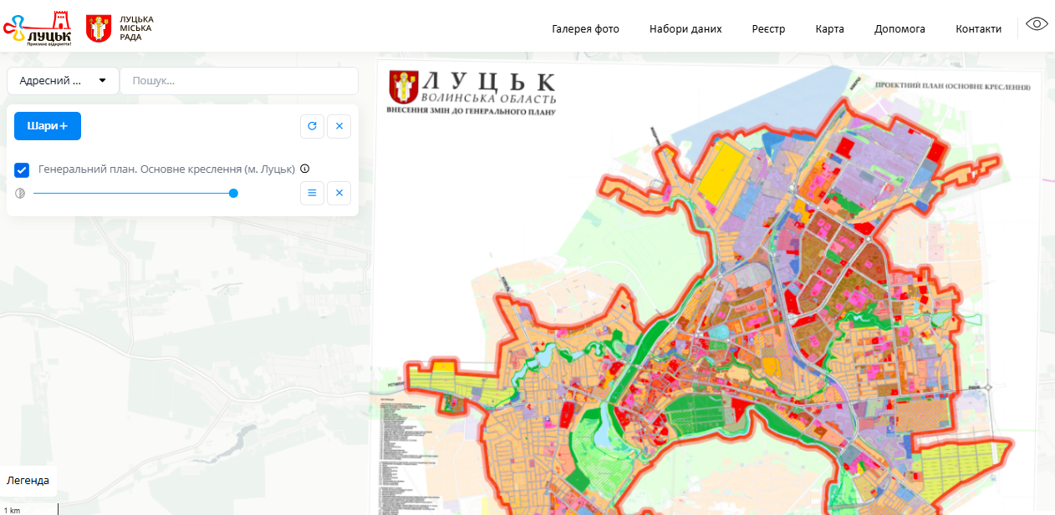Open the Галерея фото menu item
1055x515 pixels.
[x=585, y=28]
